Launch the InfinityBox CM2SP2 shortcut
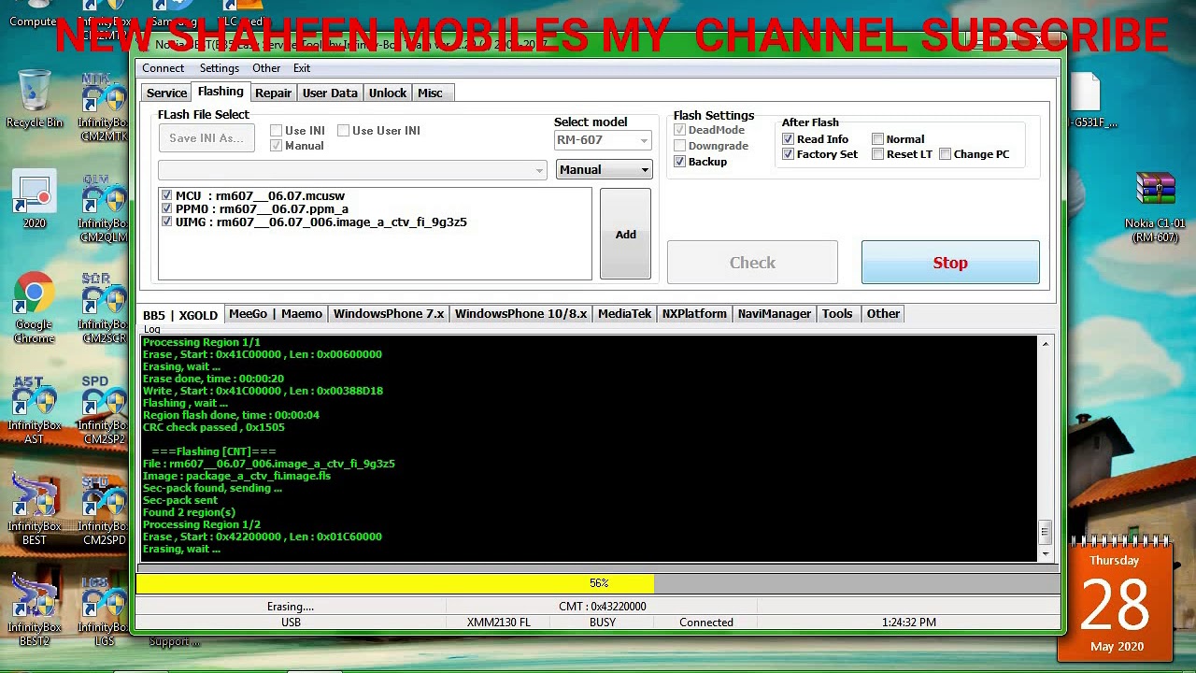The image size is (1196, 673). 103,410
